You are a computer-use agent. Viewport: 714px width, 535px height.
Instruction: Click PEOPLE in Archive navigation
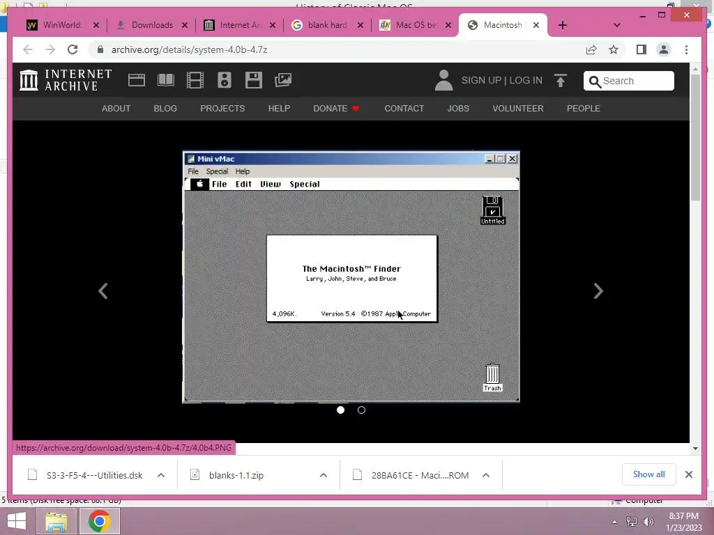(584, 108)
